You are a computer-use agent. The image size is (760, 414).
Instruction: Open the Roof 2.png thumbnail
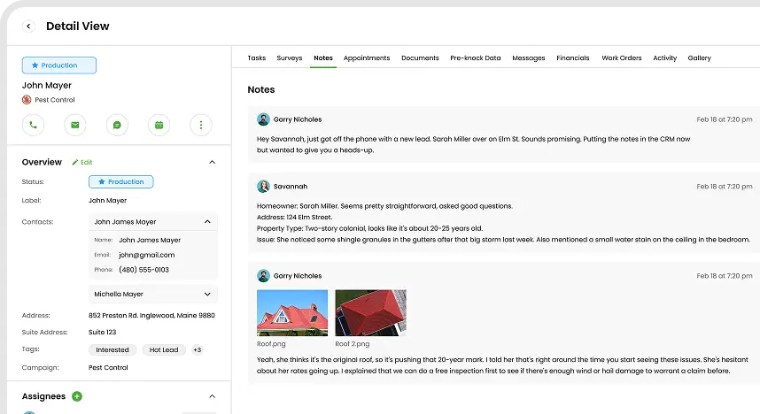tap(371, 313)
